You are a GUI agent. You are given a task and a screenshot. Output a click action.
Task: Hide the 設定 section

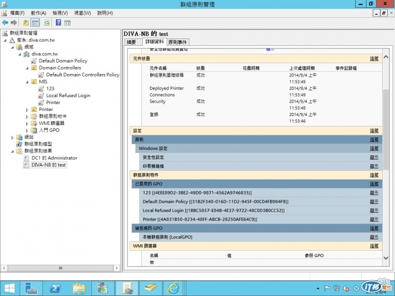click(x=374, y=131)
